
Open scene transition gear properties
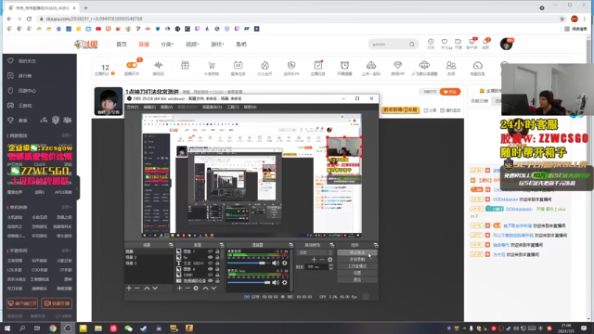(330, 260)
